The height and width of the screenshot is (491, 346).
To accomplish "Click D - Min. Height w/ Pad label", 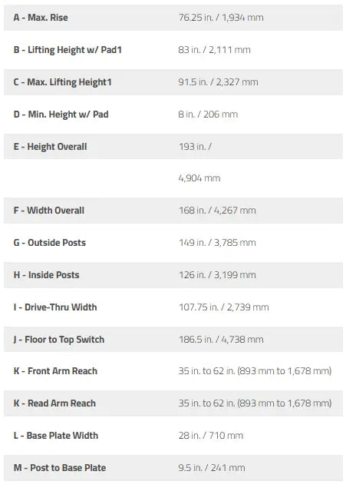I will [61, 114].
